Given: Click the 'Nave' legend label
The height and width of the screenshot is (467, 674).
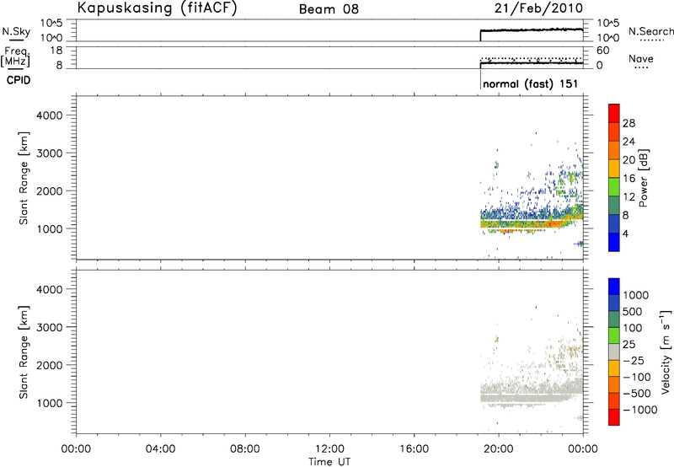Looking at the screenshot, I should coord(641,58).
